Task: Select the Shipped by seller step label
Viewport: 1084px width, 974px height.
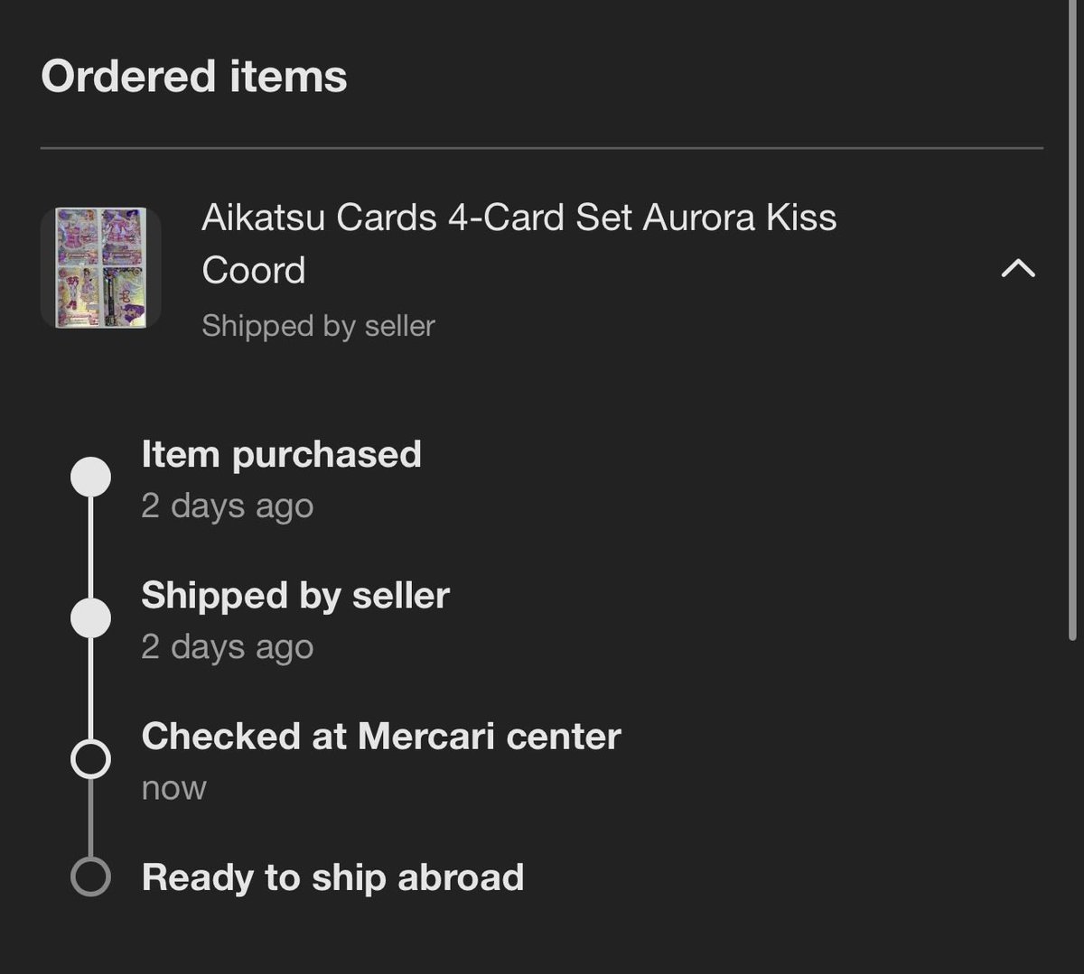Action: click(295, 596)
